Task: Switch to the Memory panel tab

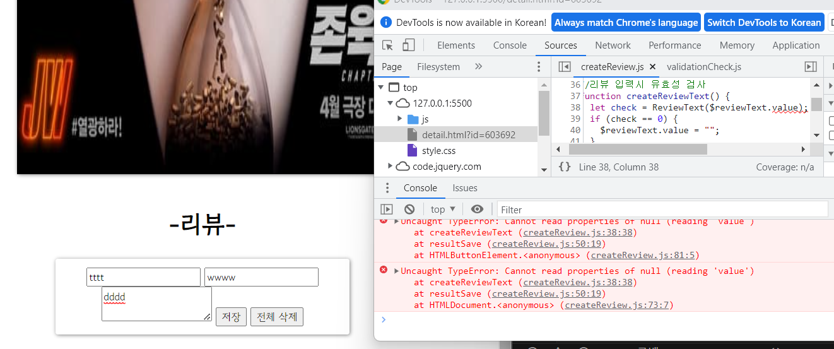Action: tap(737, 45)
